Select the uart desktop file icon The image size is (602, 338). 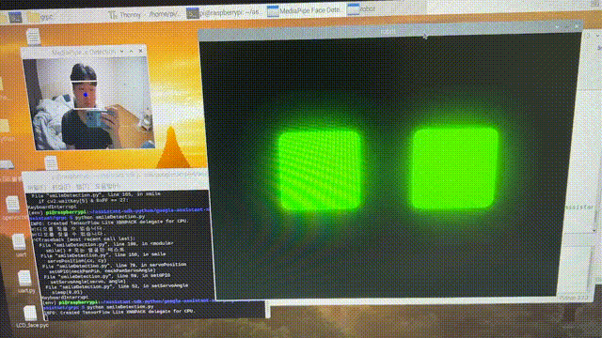point(20,246)
